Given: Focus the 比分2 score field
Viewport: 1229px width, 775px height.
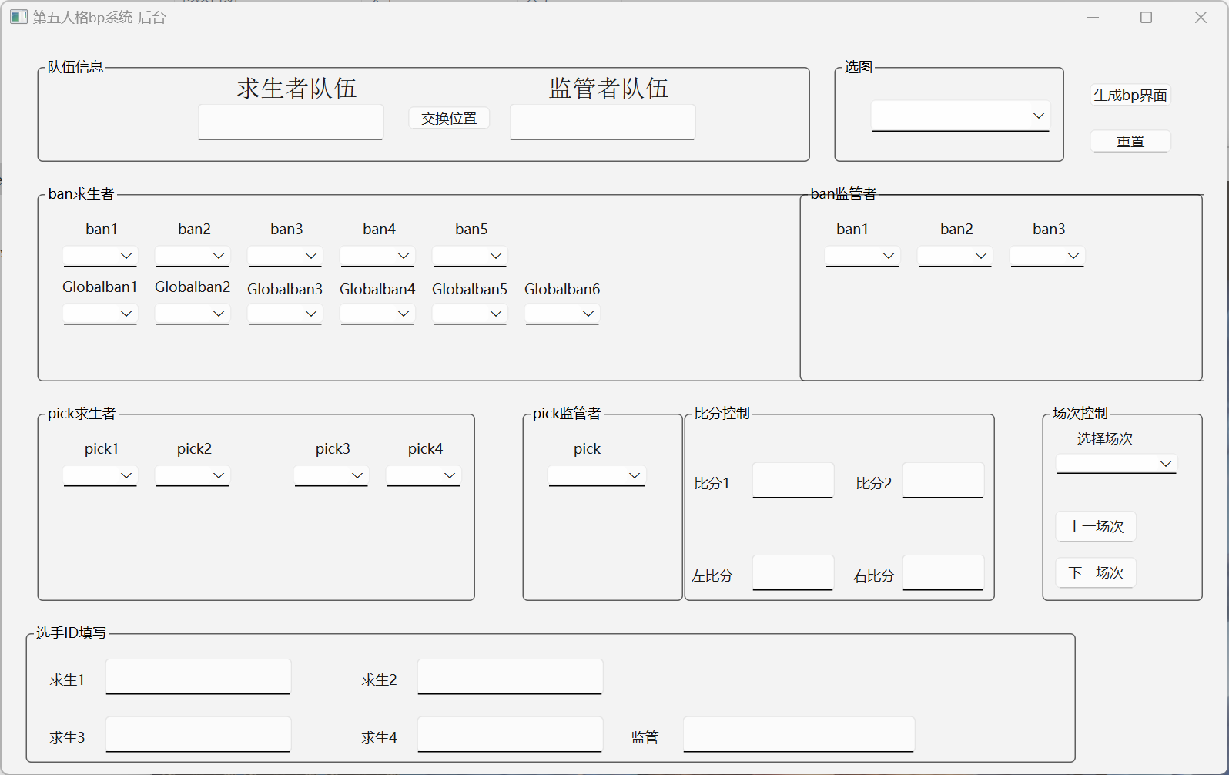Looking at the screenshot, I should click(943, 481).
